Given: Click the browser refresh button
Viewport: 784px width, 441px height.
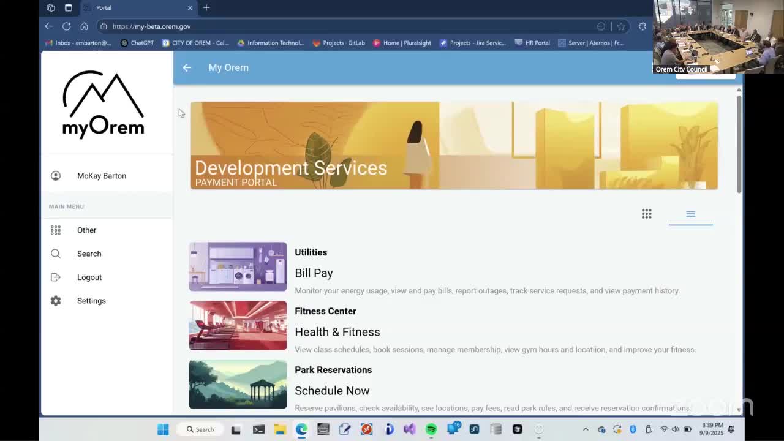Looking at the screenshot, I should point(66,26).
